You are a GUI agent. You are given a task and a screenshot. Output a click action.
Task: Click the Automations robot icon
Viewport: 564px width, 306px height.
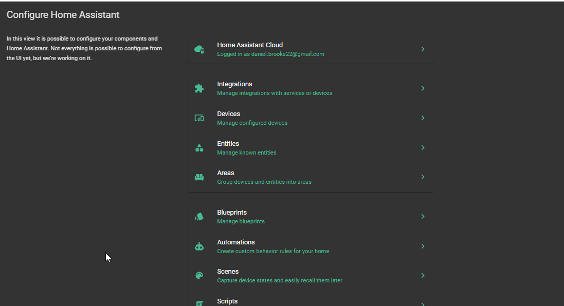199,246
